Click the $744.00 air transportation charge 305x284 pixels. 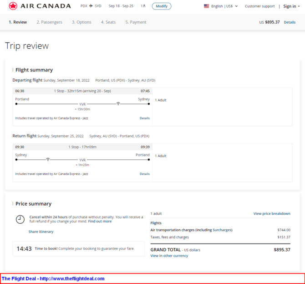point(284,230)
